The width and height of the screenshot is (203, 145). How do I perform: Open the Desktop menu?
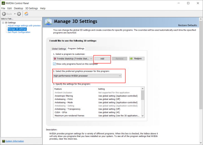coord(18,8)
